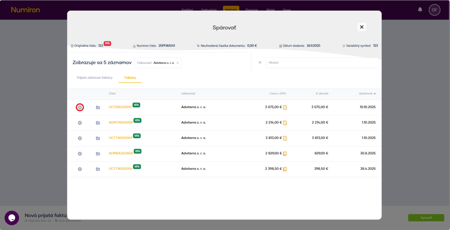Click folder icon in UCTTN250004 row

point(98,169)
